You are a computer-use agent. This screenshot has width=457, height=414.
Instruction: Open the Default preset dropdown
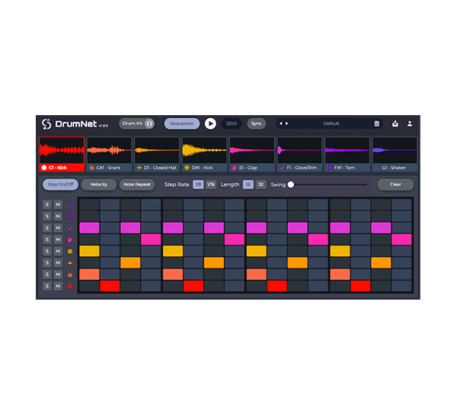point(331,124)
